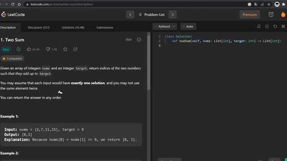
Task: Click the Google icon in address bar
Action: point(249,4)
